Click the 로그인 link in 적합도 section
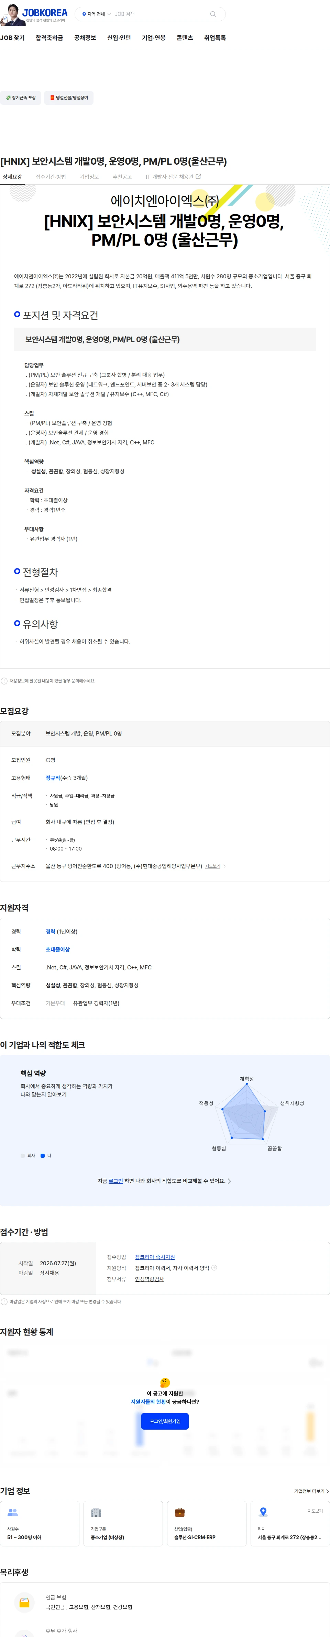Image resolution: width=330 pixels, height=1637 pixels. (115, 1181)
